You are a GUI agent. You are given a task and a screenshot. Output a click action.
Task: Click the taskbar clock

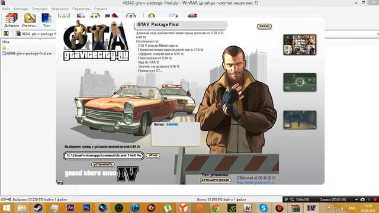point(368,208)
